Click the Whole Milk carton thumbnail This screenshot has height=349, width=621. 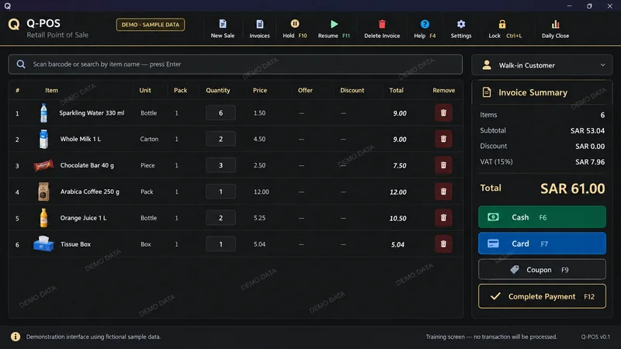[x=43, y=139]
